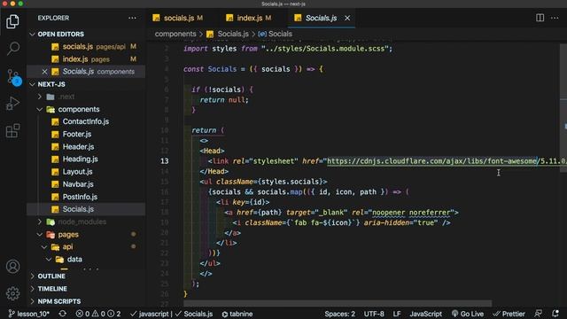567x319 pixels.
Task: Open PostInfo.js in the file tree
Action: pos(80,197)
